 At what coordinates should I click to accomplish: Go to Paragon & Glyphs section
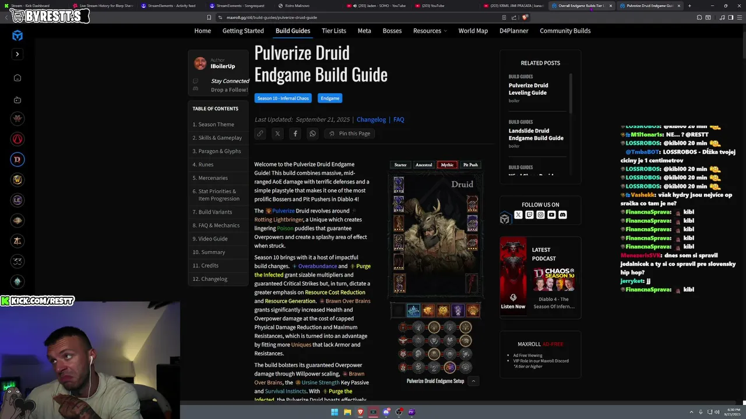217,151
